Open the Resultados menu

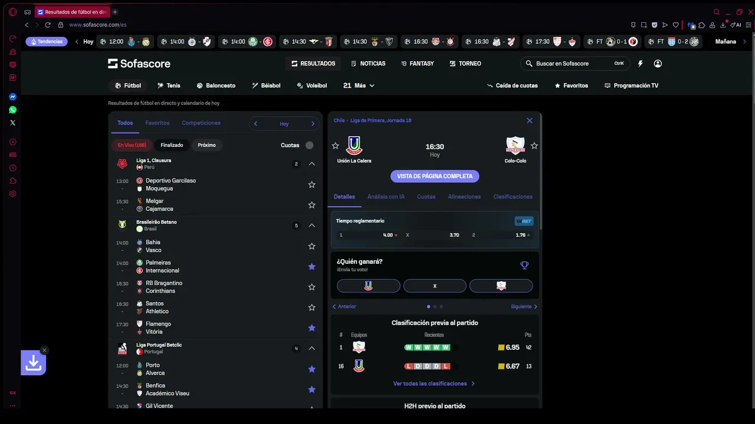313,64
